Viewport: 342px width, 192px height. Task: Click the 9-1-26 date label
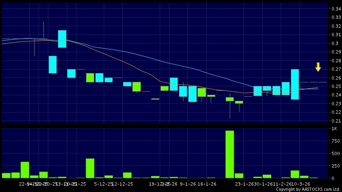pyautogui.click(x=187, y=184)
